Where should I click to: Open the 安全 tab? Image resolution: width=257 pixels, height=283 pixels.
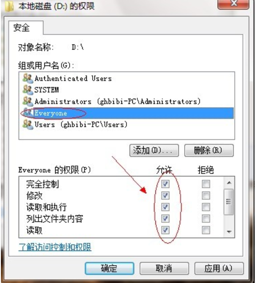click(22, 28)
